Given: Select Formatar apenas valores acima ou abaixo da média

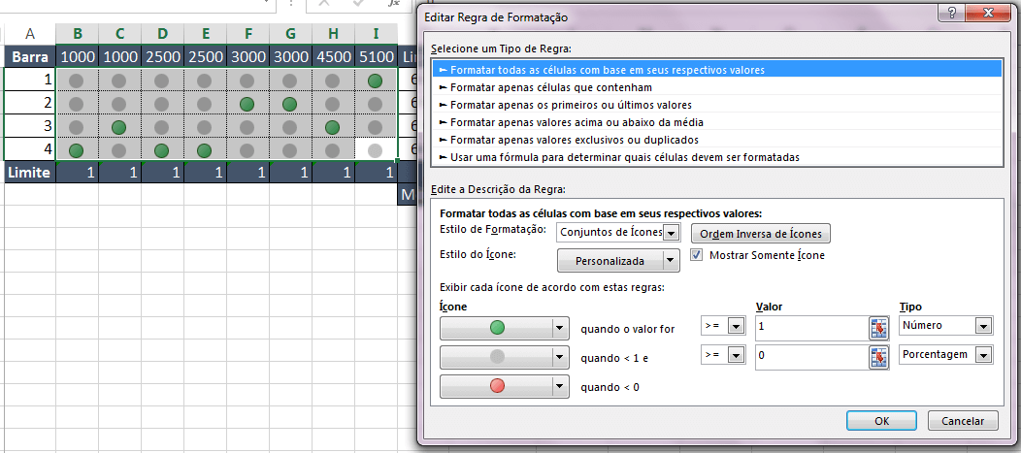Looking at the screenshot, I should 716,121.
